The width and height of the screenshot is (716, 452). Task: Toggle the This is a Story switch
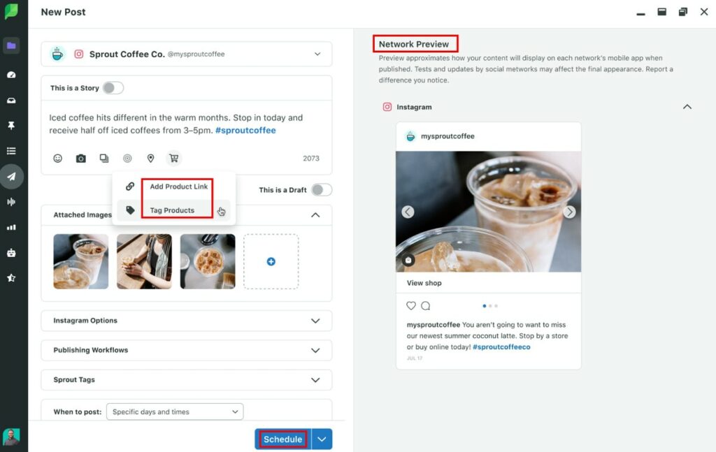[113, 87]
